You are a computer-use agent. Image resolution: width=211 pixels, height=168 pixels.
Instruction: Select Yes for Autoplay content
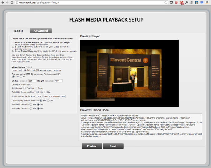click(x=31, y=108)
